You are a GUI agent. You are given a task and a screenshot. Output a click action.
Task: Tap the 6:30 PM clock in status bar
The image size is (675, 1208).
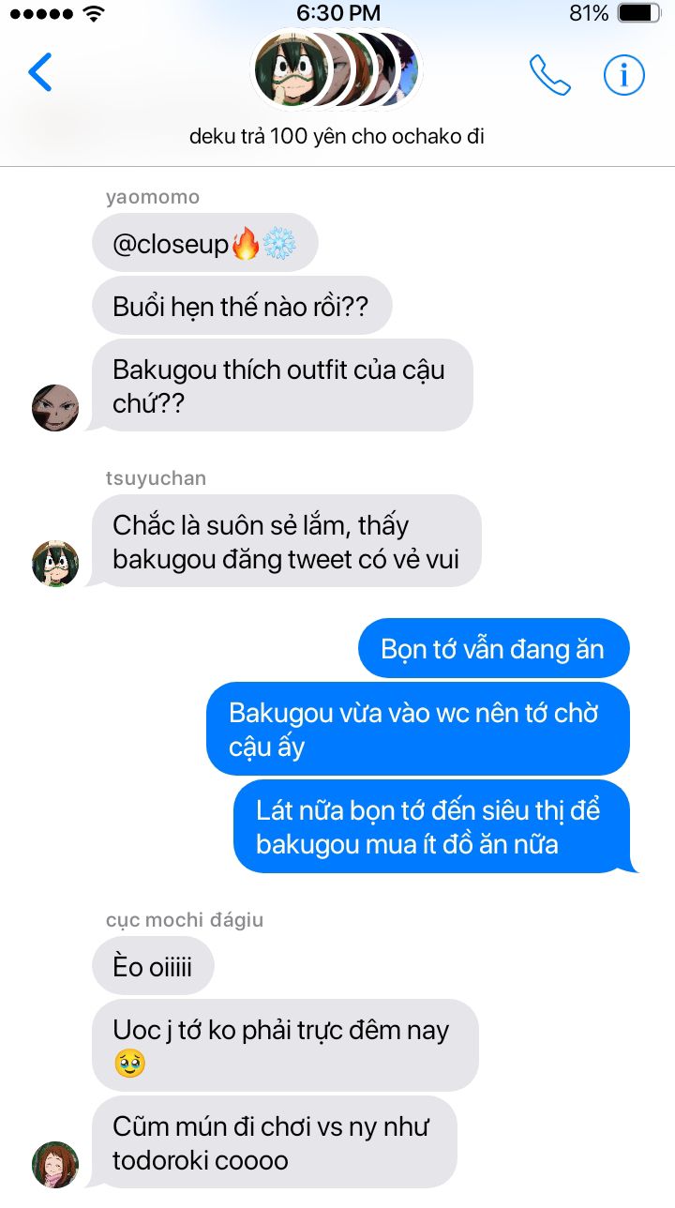click(338, 13)
